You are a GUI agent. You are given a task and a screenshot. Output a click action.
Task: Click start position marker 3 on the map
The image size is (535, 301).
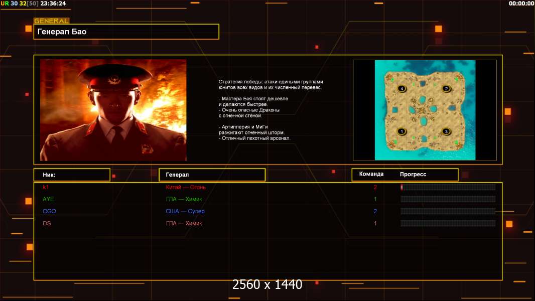point(446,131)
